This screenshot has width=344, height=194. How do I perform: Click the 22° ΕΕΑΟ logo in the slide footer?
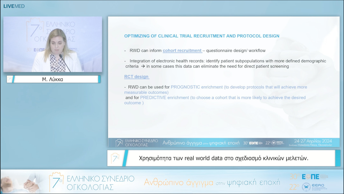point(276,143)
